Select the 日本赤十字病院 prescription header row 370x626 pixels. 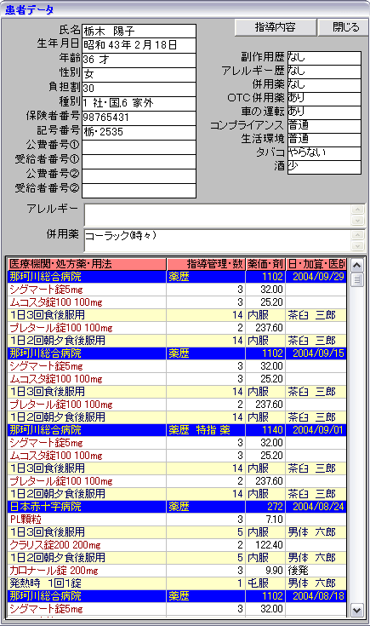[177, 506]
